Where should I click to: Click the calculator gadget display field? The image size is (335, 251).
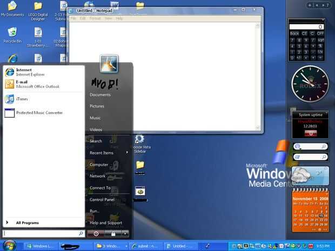click(306, 26)
